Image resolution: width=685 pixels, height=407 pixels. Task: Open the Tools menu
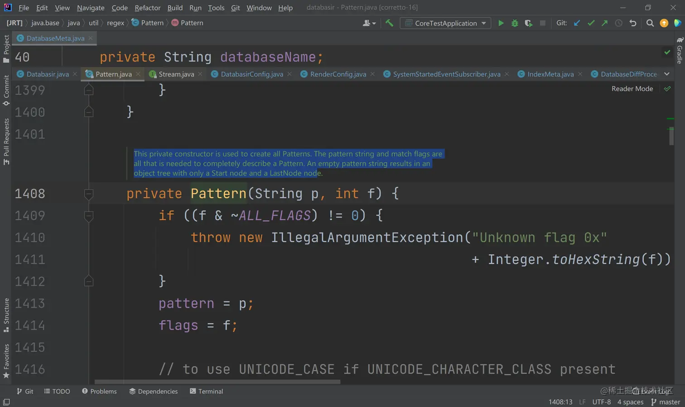point(216,8)
